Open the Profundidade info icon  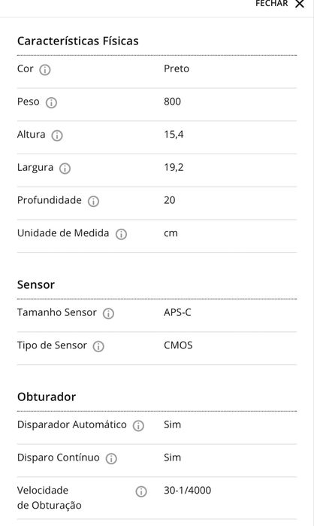[93, 201]
